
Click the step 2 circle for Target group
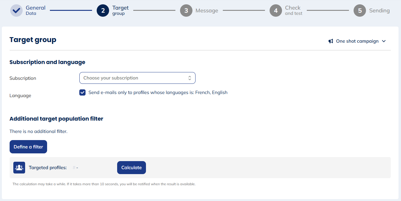pyautogui.click(x=103, y=10)
